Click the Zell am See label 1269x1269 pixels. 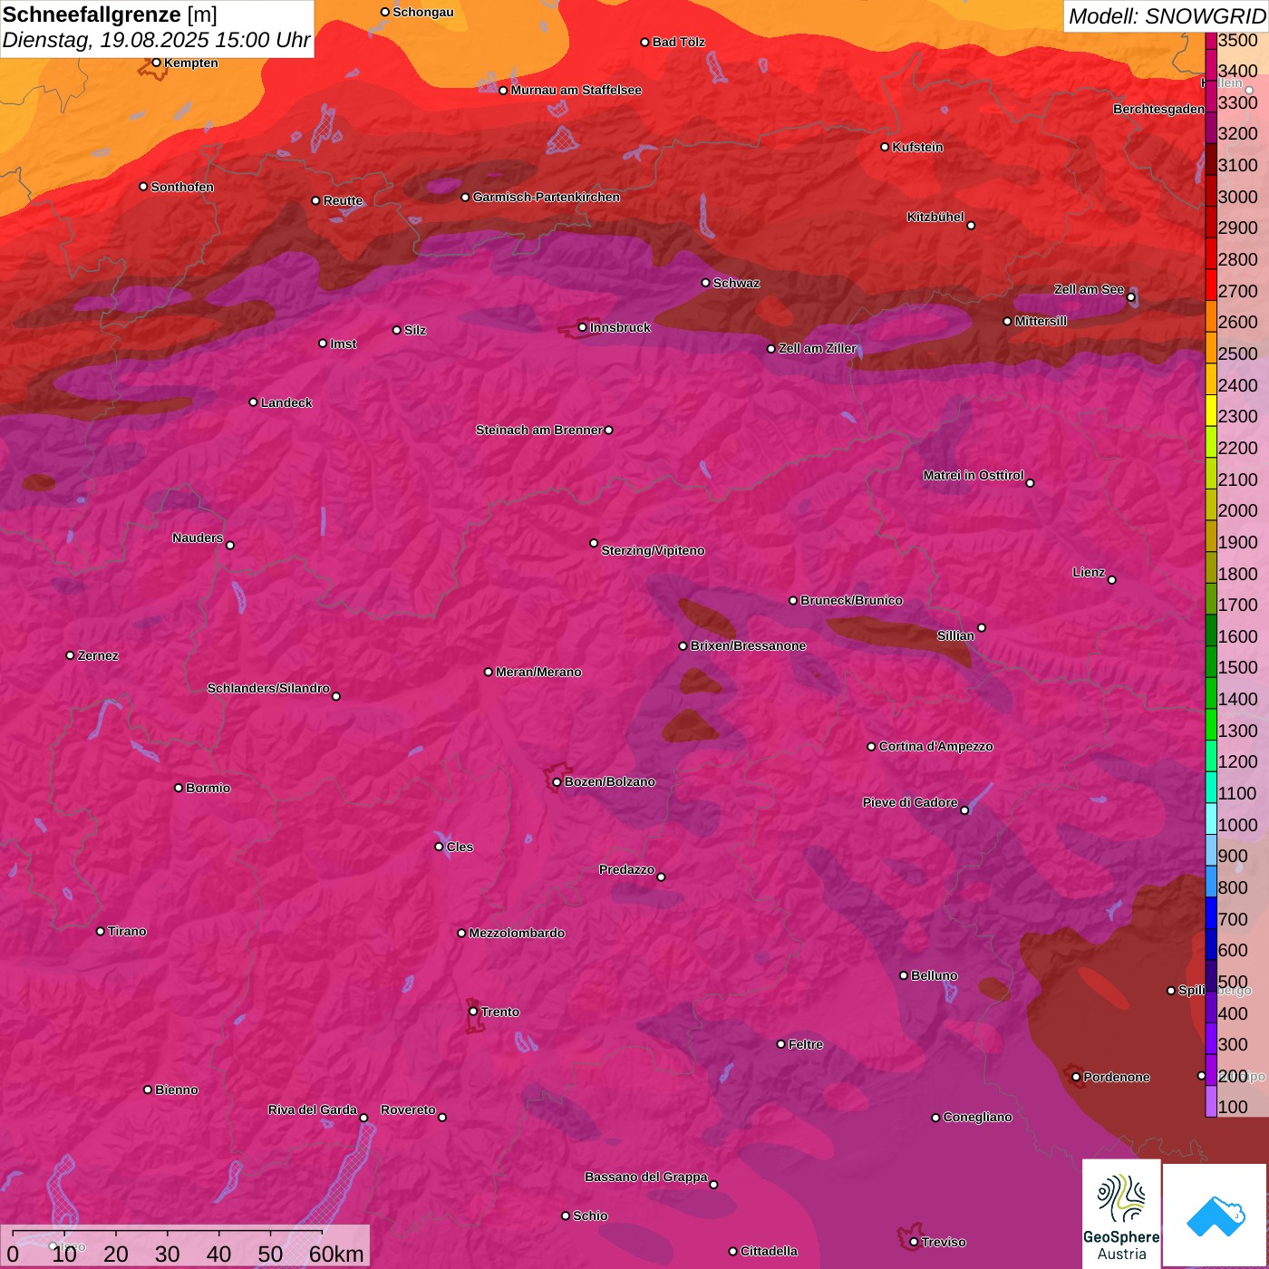point(1089,289)
